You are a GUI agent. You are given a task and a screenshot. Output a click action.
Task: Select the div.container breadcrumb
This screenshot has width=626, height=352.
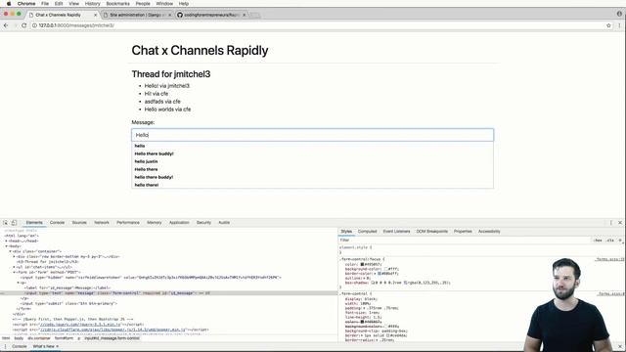coord(39,338)
